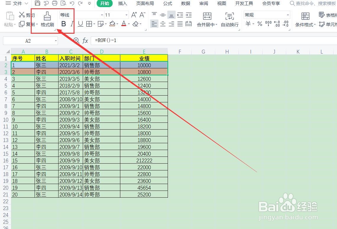The width and height of the screenshot is (337, 229).
Task: Expand the quick access toolbar customize arrow
Action: tap(89, 4)
